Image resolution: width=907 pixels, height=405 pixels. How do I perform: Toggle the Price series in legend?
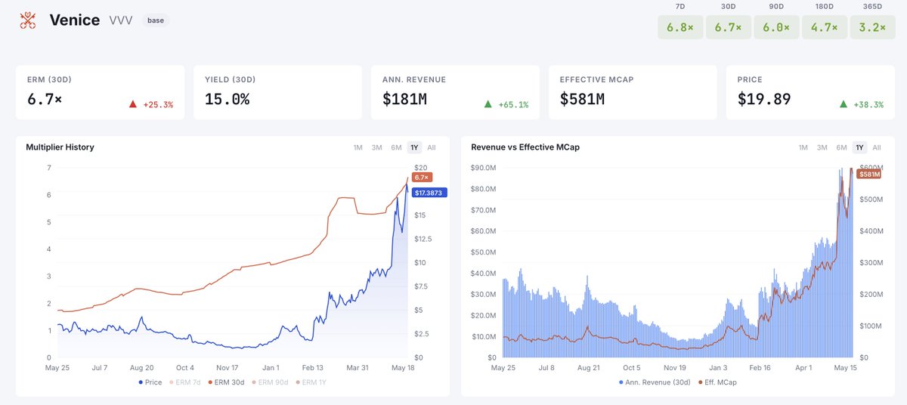(150, 382)
